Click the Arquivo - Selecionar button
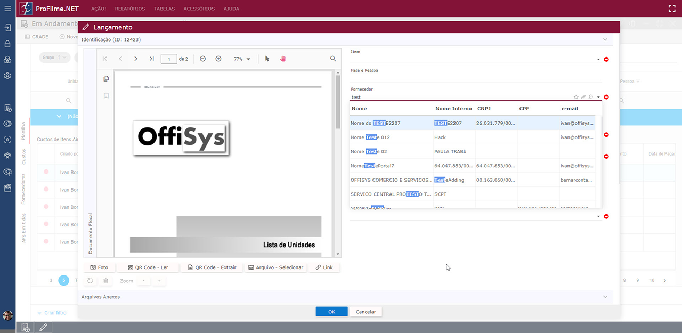The width and height of the screenshot is (682, 333). tap(275, 267)
